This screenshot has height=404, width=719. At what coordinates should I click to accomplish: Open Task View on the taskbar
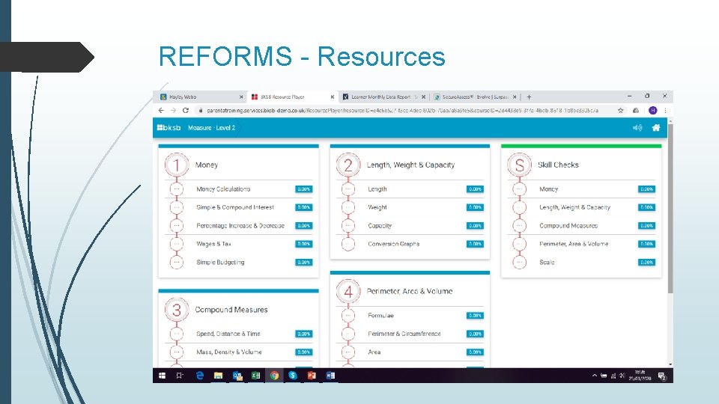(179, 376)
